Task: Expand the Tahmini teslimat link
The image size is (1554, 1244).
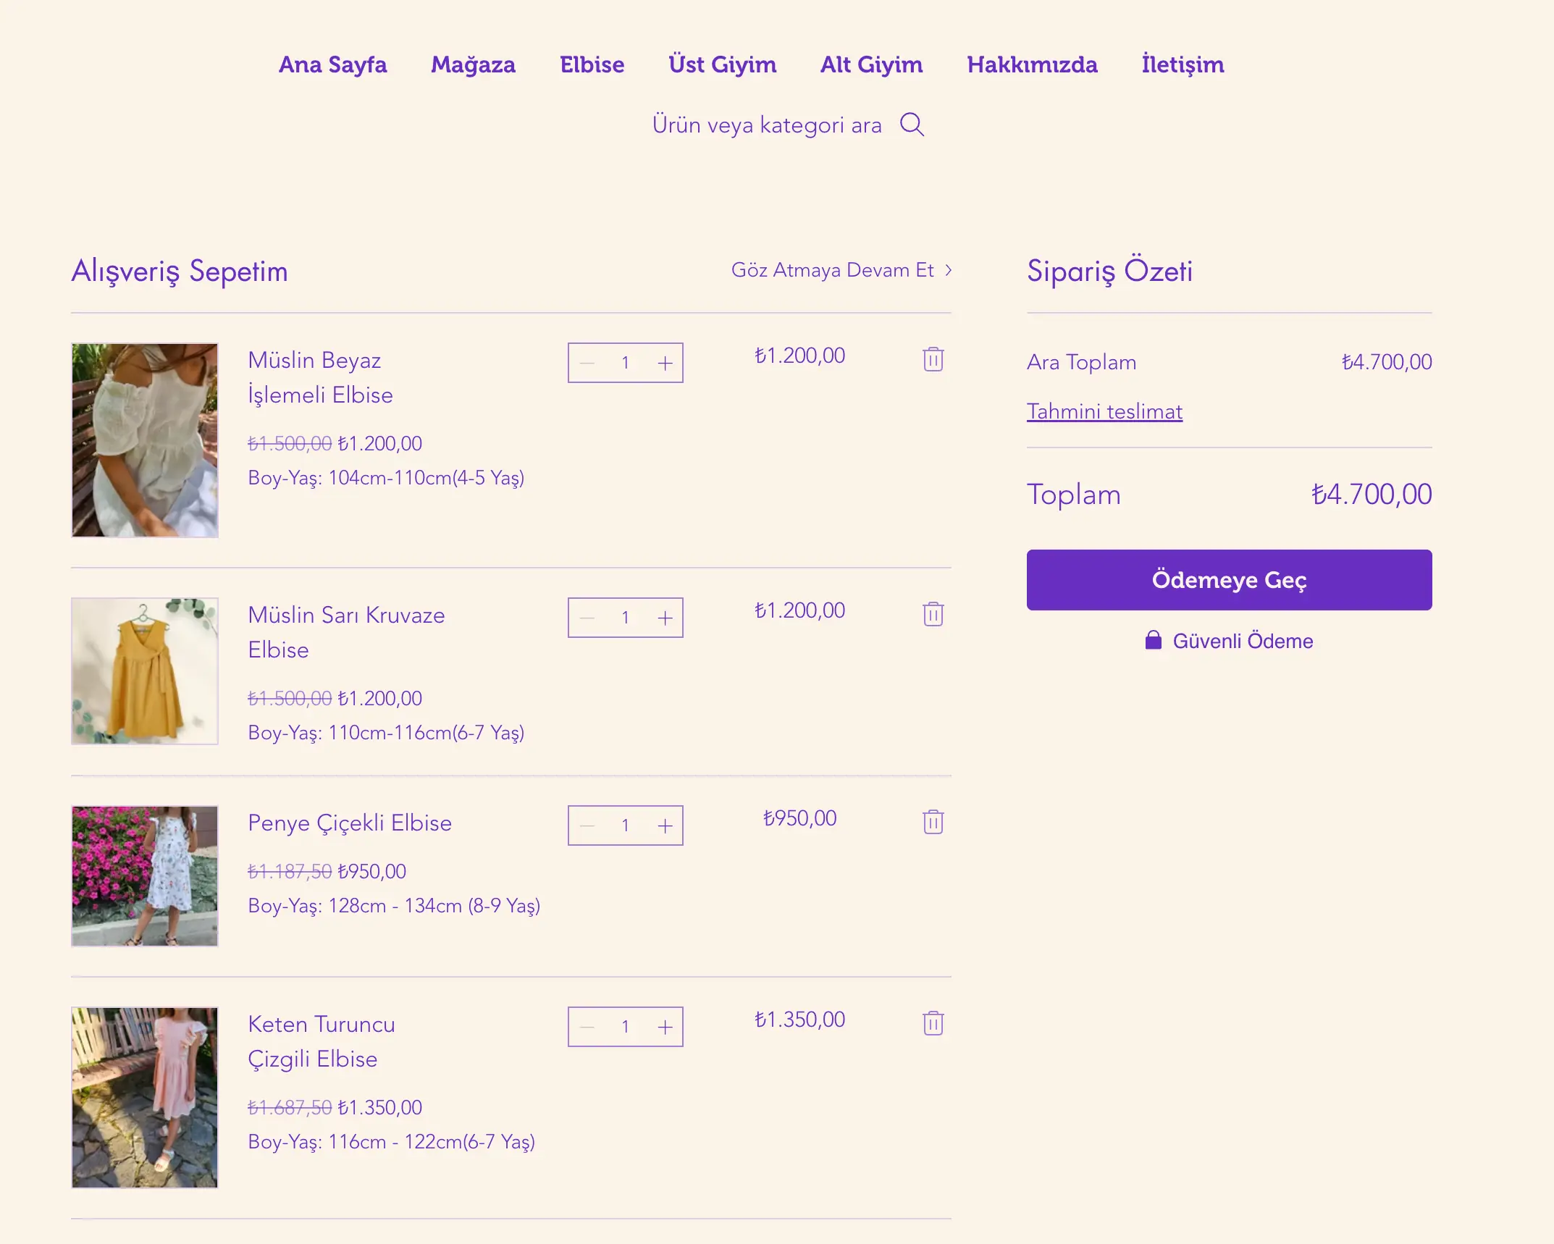Action: [x=1104, y=411]
